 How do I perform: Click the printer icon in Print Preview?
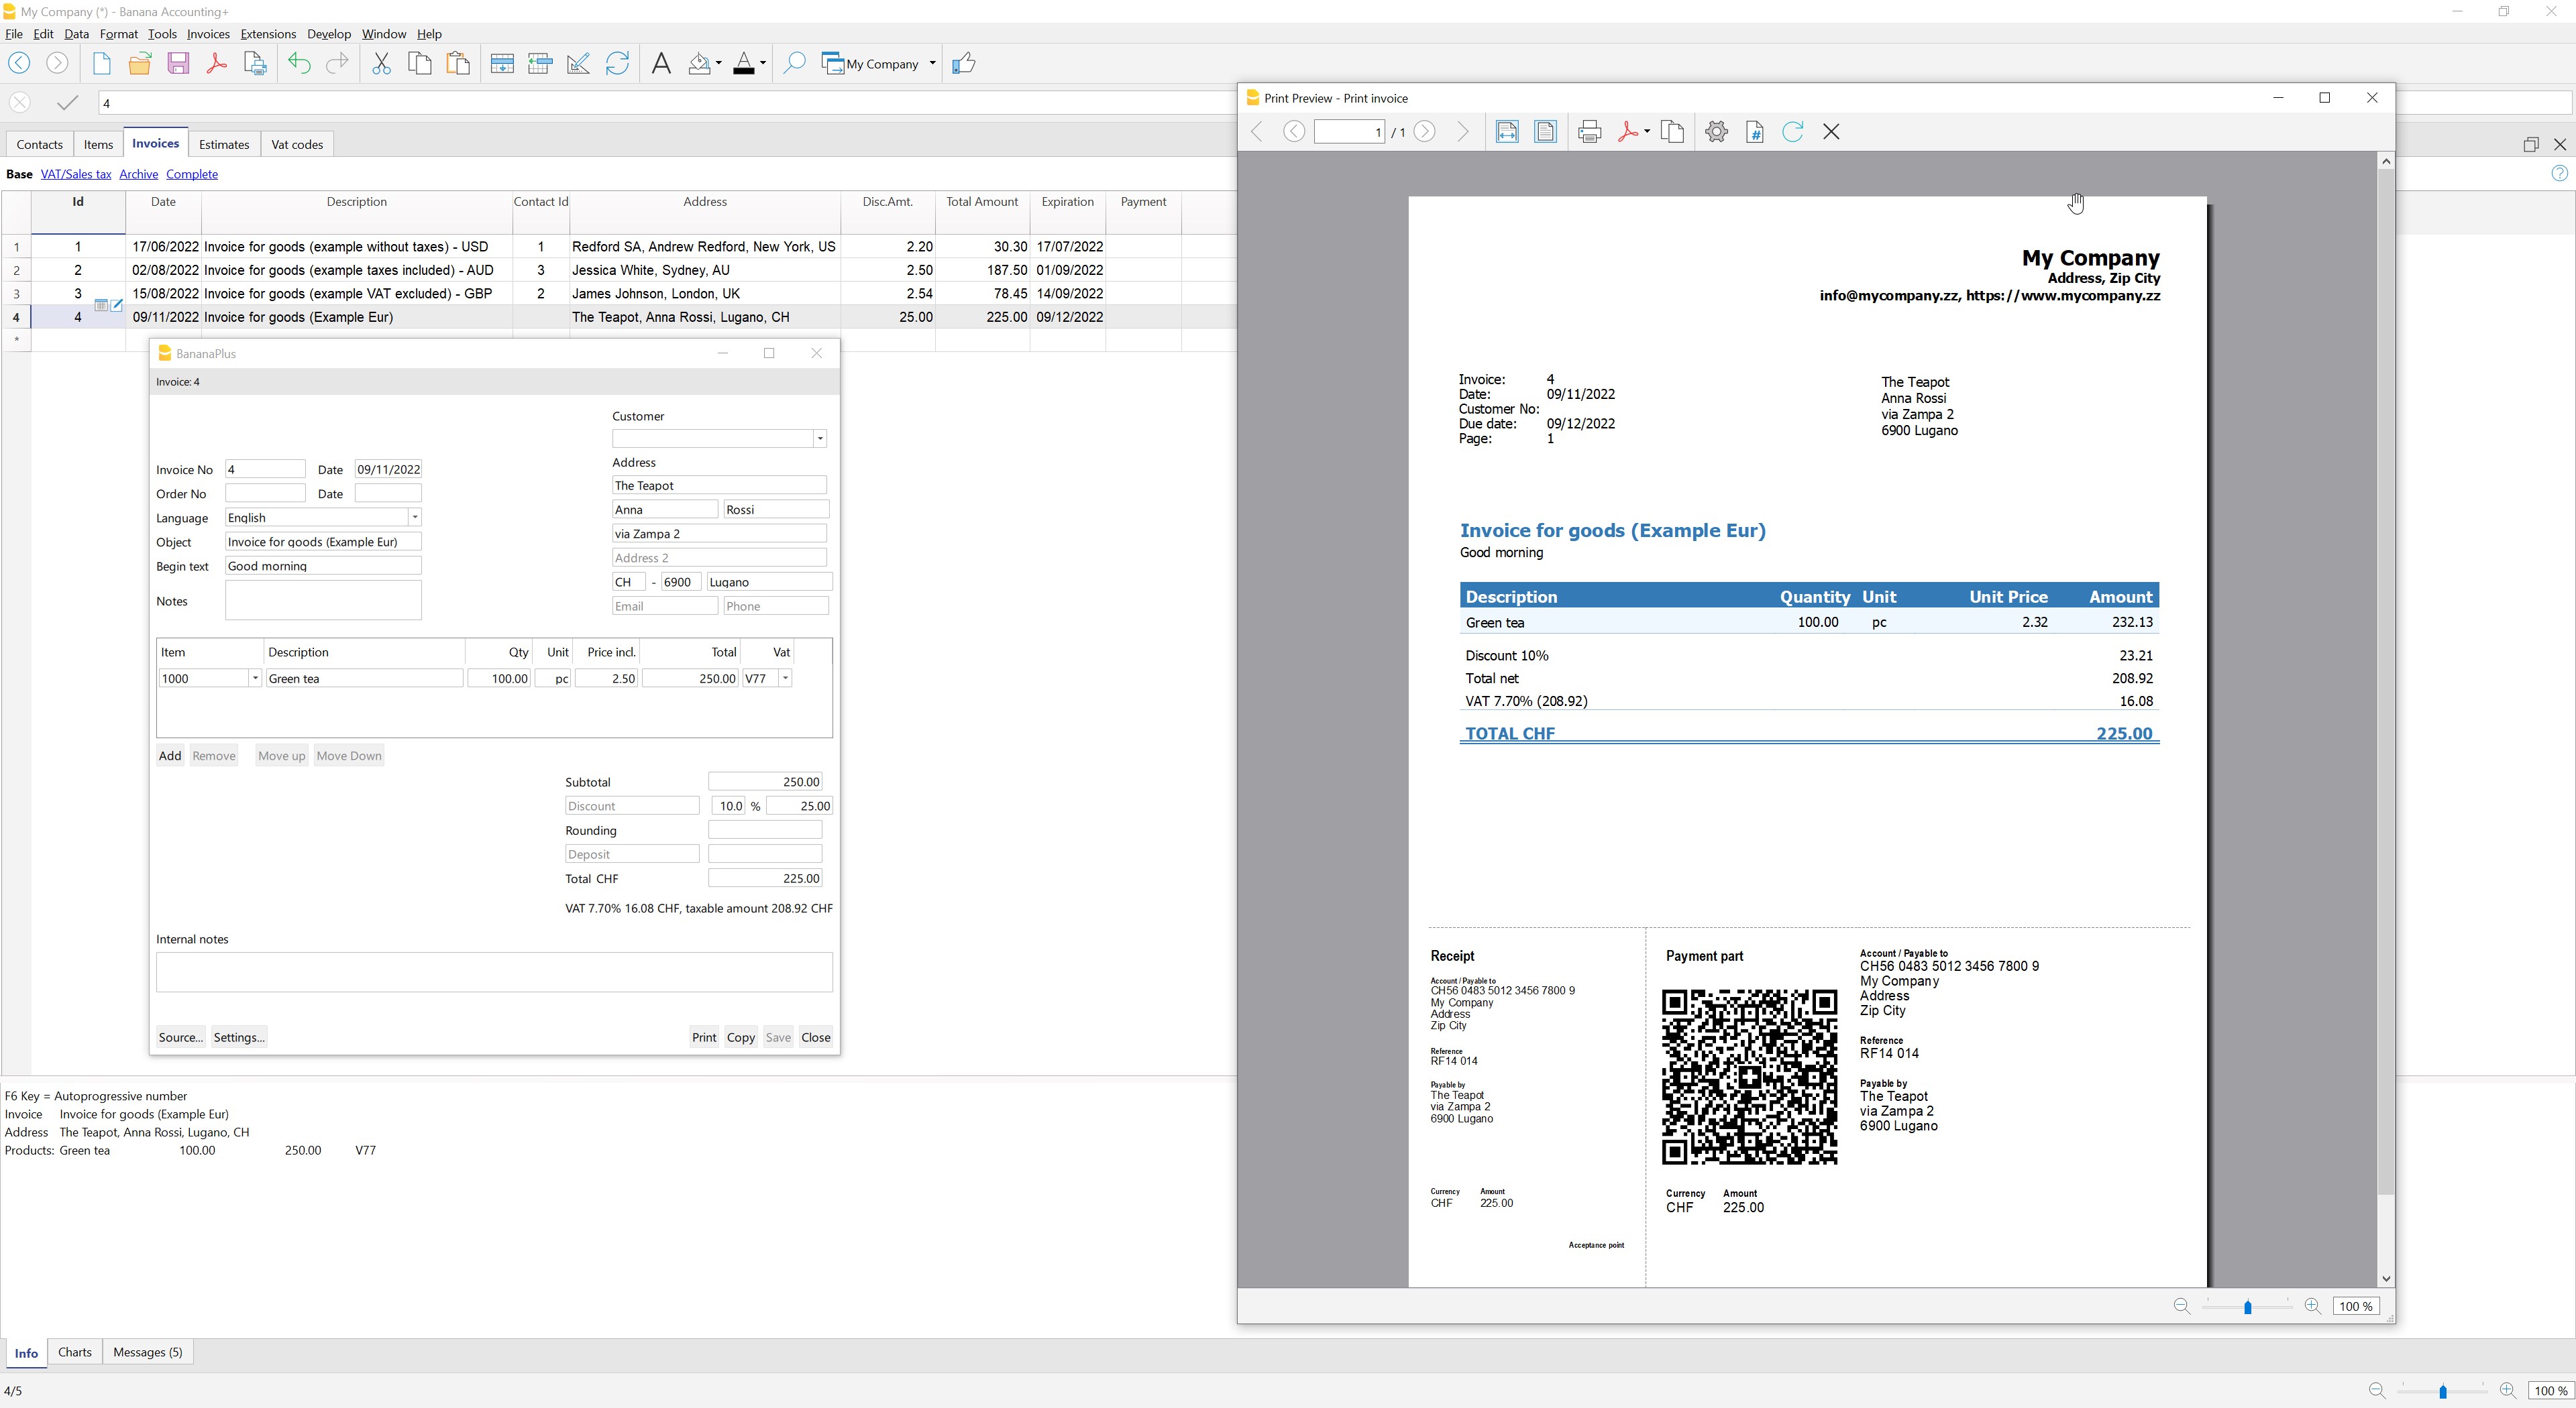coord(1589,132)
